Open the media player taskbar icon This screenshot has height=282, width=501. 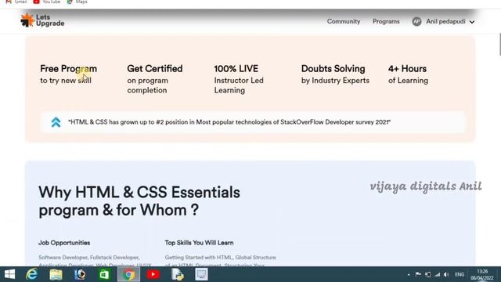point(80,274)
